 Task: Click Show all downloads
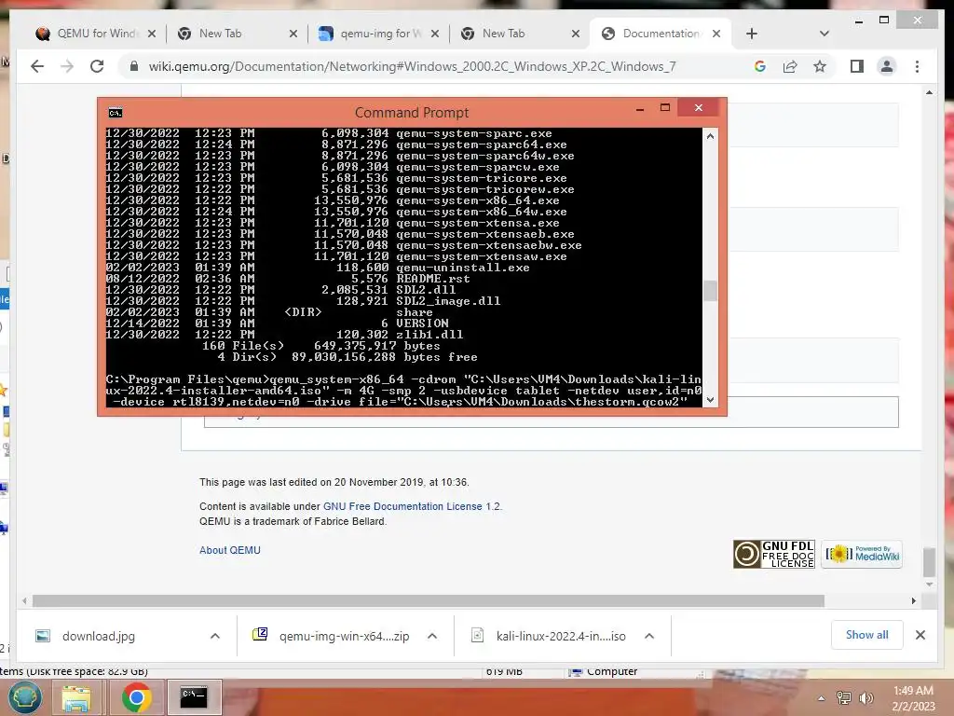tap(866, 635)
